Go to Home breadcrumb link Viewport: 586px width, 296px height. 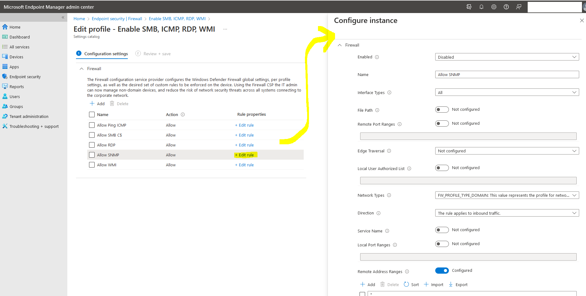[x=79, y=19]
